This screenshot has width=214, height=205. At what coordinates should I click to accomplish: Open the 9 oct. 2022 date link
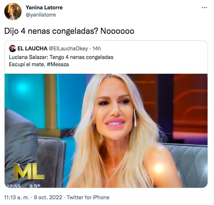pos(48,197)
